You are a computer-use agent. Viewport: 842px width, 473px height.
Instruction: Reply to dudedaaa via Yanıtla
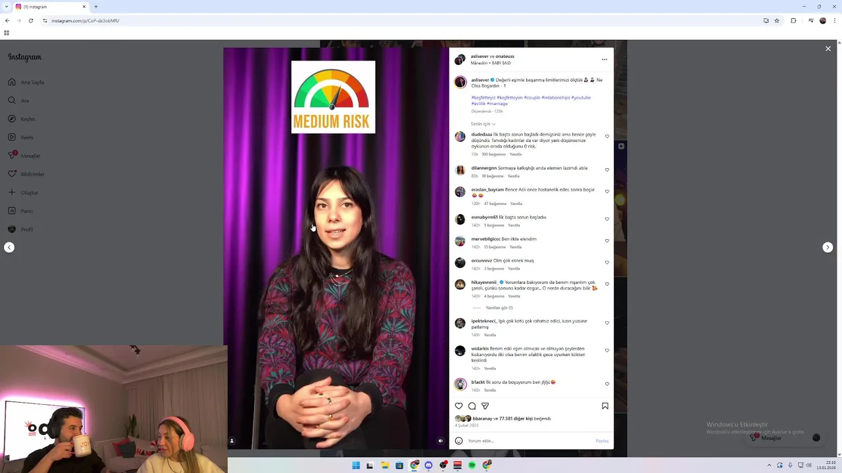[x=516, y=154]
